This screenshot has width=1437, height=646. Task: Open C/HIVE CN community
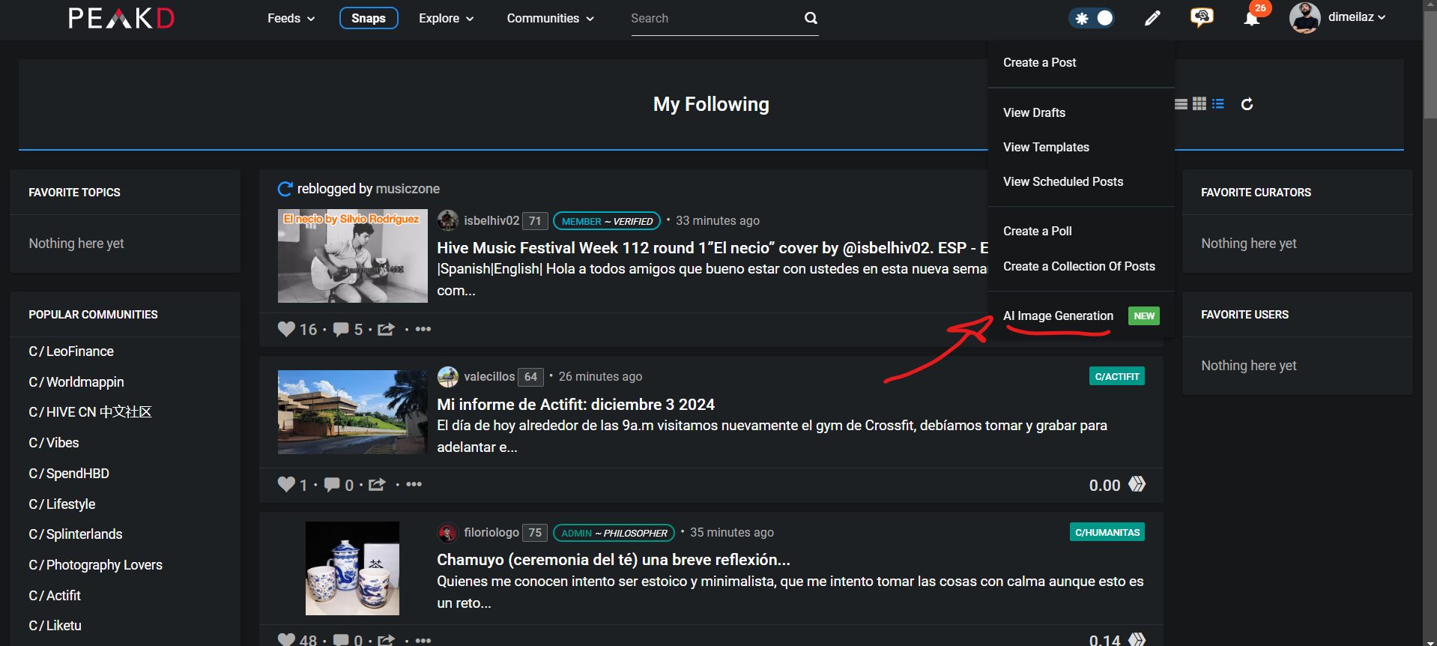[90, 412]
